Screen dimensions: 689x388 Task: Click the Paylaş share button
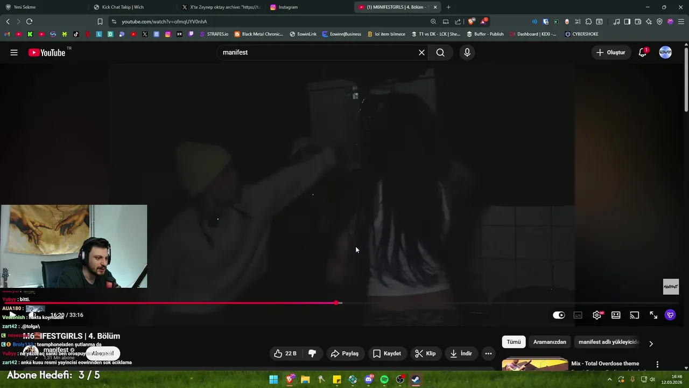[x=344, y=354]
